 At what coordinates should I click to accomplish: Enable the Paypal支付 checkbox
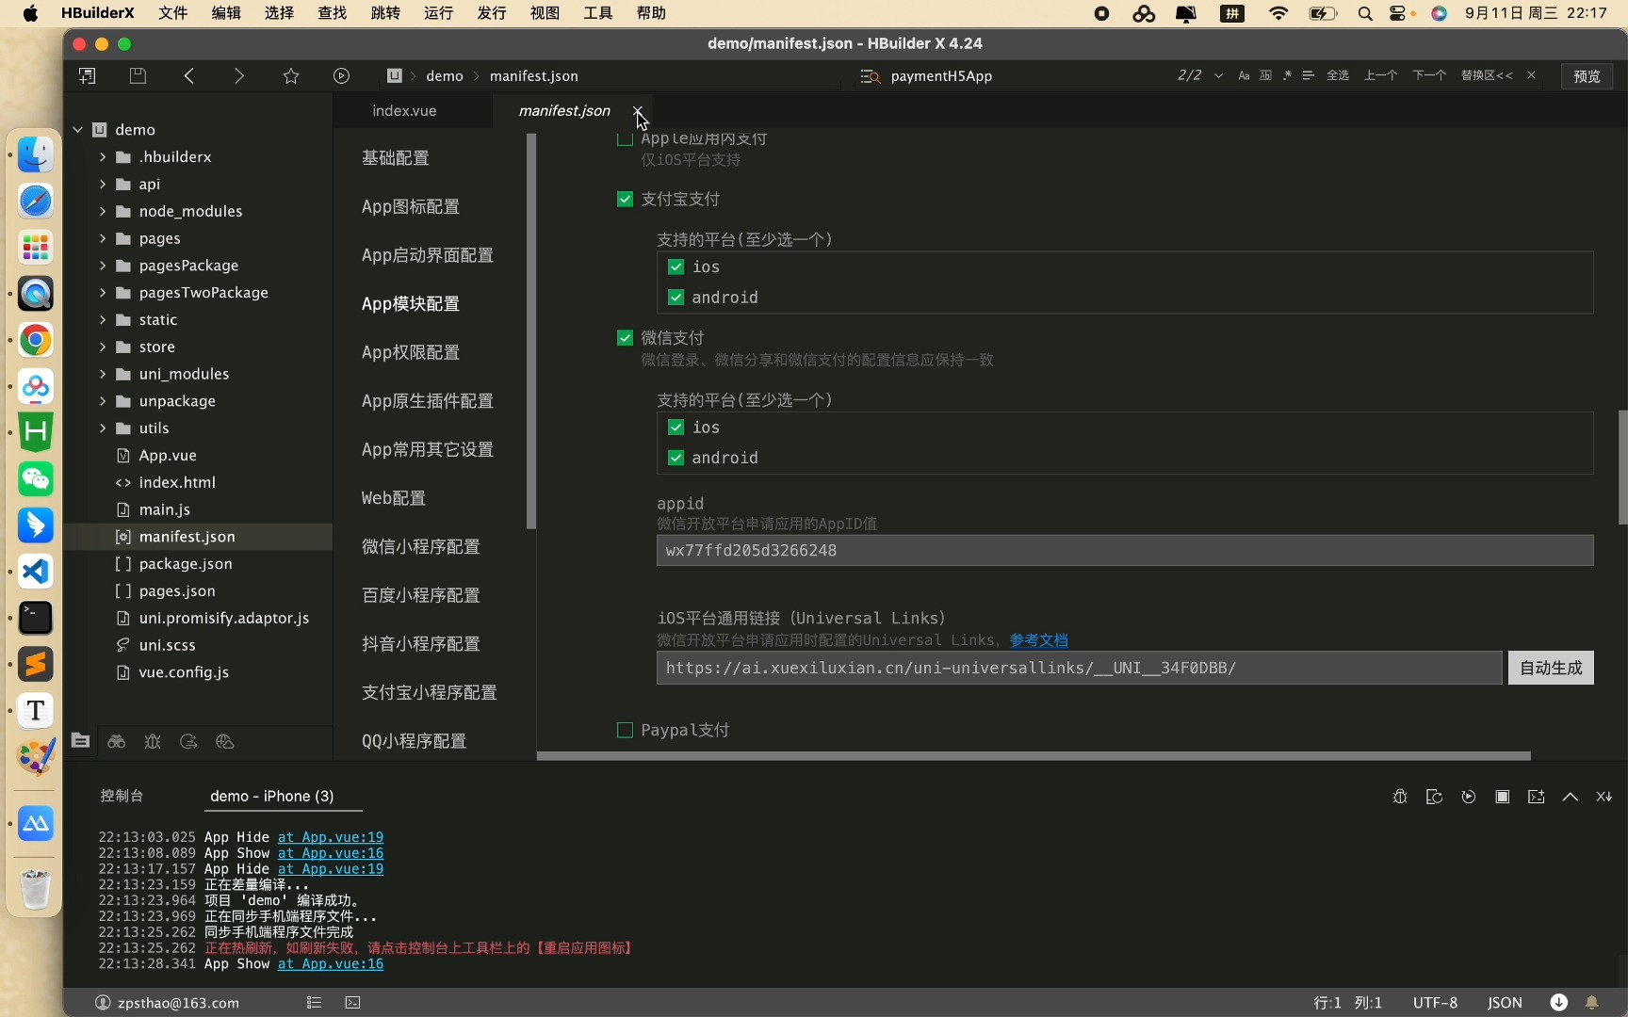625,731
